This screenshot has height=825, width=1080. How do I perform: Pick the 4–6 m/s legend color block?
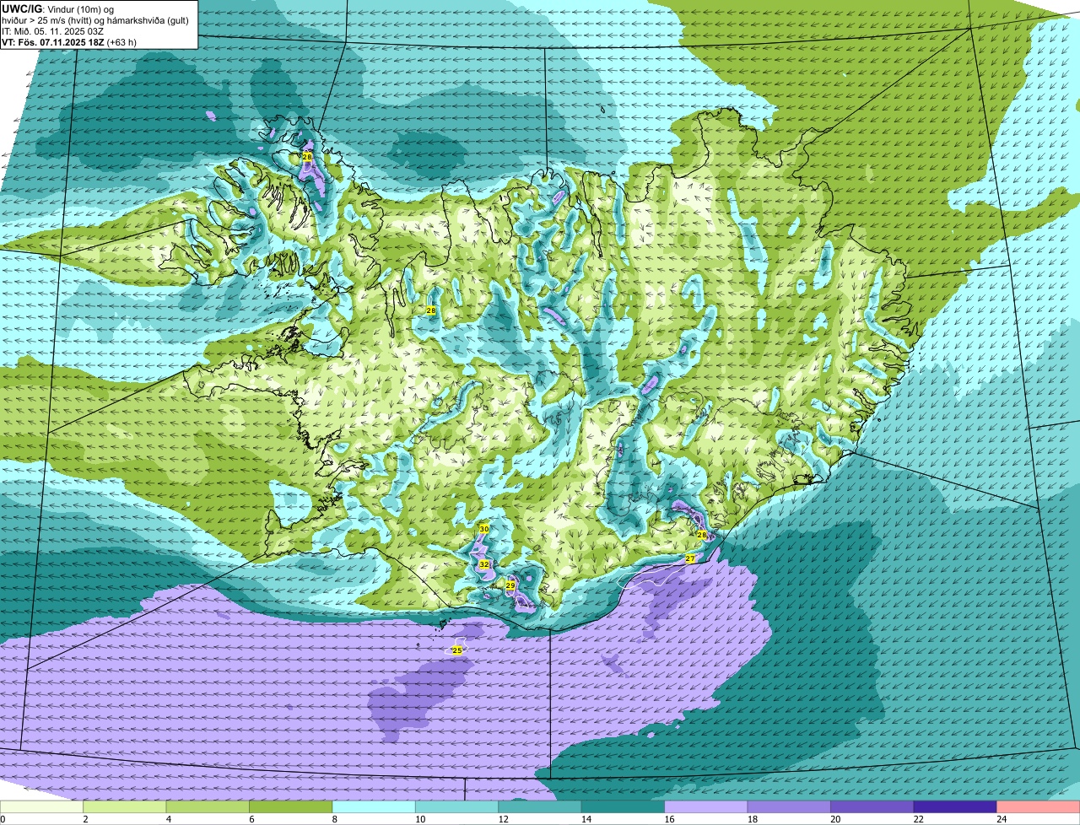pyautogui.click(x=208, y=806)
